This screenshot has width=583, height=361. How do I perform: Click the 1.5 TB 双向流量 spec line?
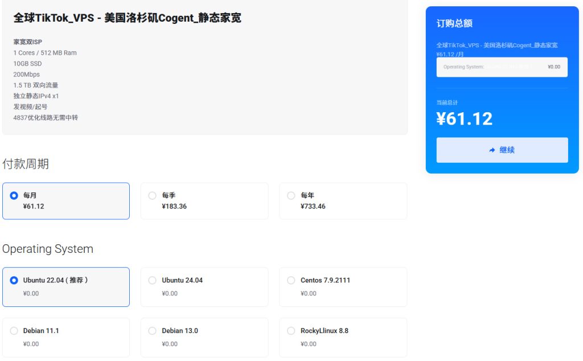[36, 85]
